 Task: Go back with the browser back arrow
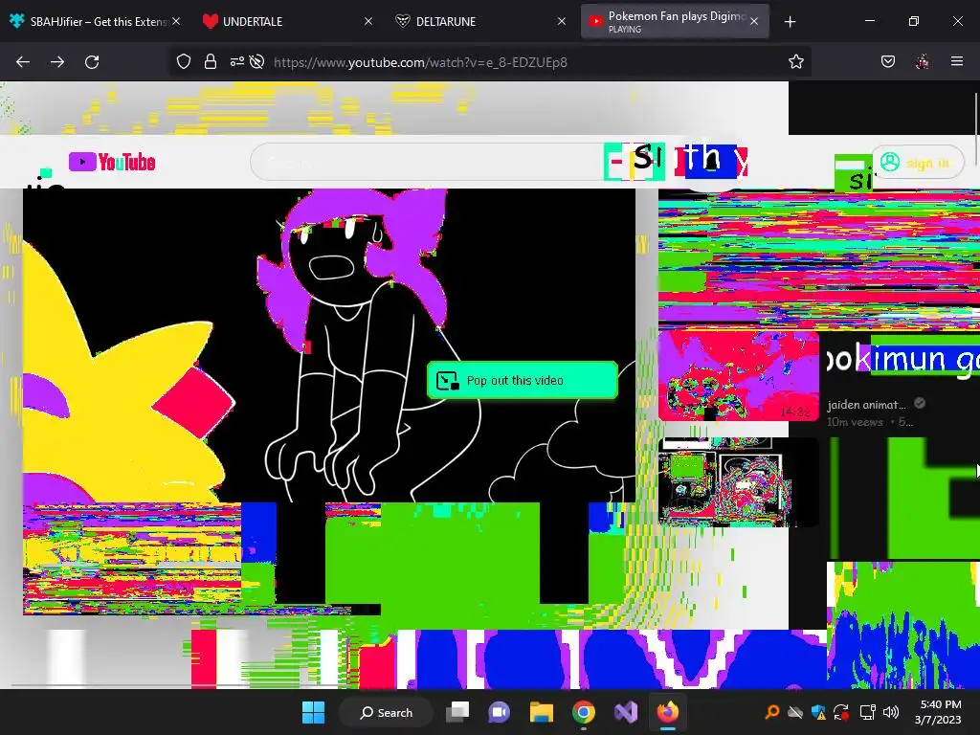click(23, 62)
